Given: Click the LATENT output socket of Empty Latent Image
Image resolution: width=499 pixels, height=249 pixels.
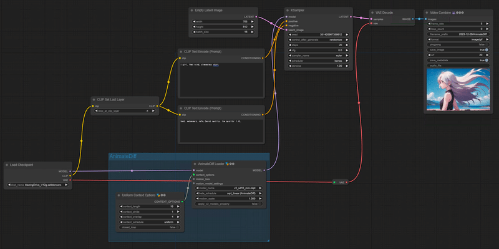Looking at the screenshot, I should pos(256,17).
